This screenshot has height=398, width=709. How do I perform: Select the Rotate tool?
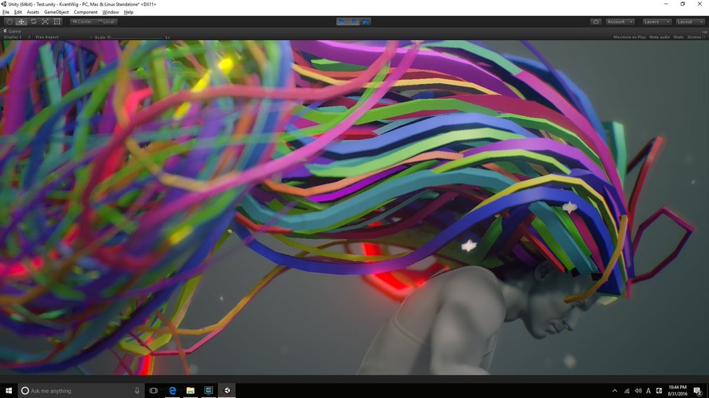33,21
